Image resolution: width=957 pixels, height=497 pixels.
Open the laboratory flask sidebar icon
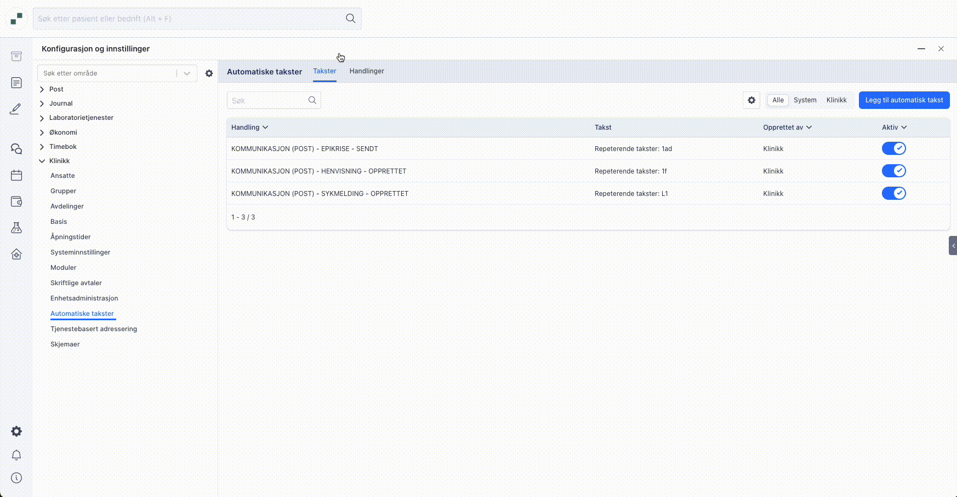click(x=16, y=228)
